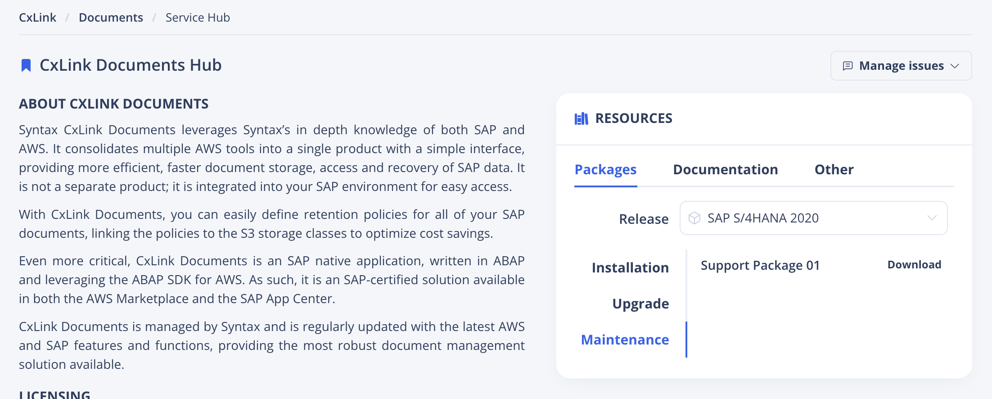The width and height of the screenshot is (992, 399).
Task: Switch to the Other tab
Action: tap(834, 170)
